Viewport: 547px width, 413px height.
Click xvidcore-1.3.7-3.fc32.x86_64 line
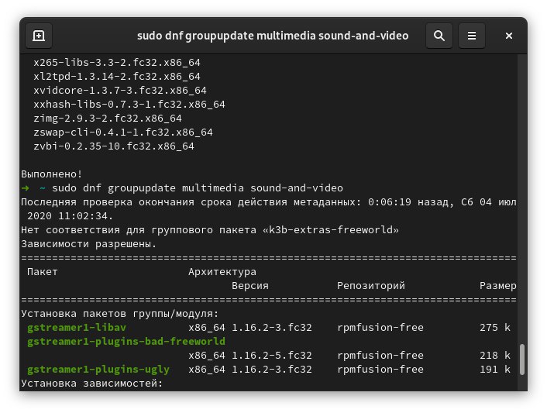[x=120, y=91]
